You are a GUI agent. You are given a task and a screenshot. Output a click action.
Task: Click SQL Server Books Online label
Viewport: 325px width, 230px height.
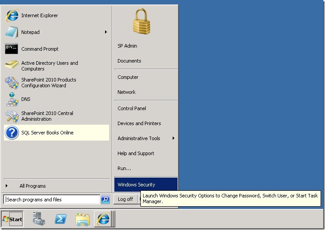click(47, 133)
